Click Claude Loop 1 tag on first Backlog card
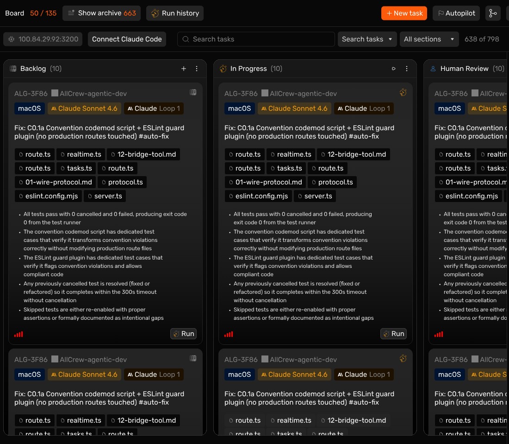This screenshot has height=444, width=509. pos(154,108)
